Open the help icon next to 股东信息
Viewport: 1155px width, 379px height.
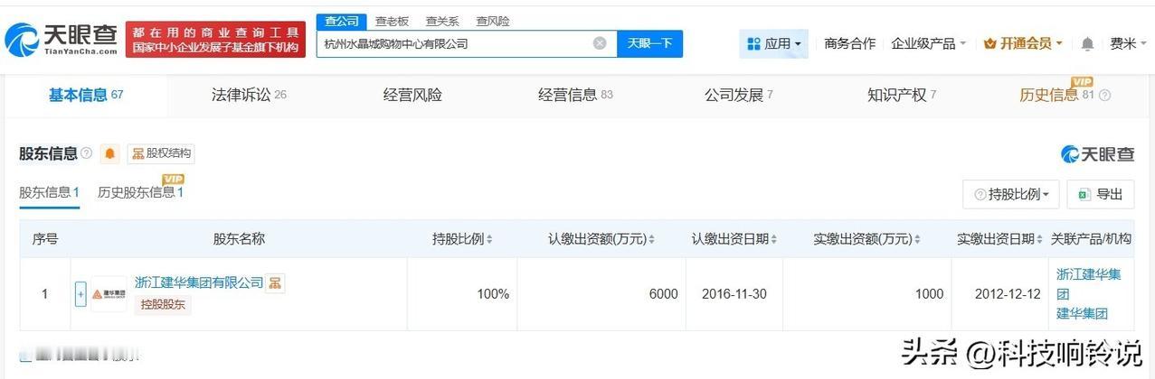[87, 153]
